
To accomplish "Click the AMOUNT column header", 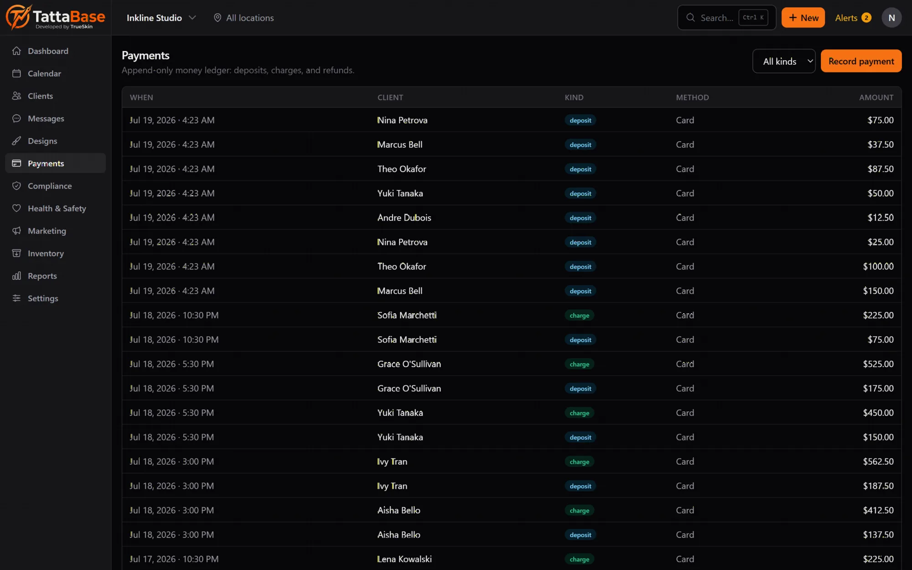I will pos(876,98).
